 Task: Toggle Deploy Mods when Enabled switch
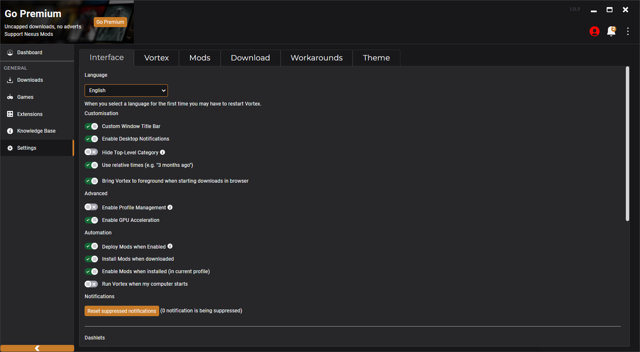point(91,246)
